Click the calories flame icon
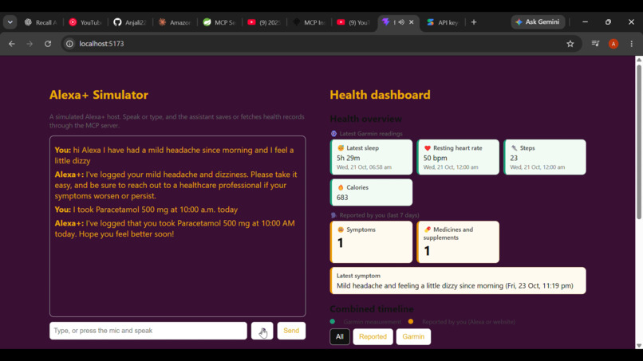The image size is (643, 361). point(341,187)
